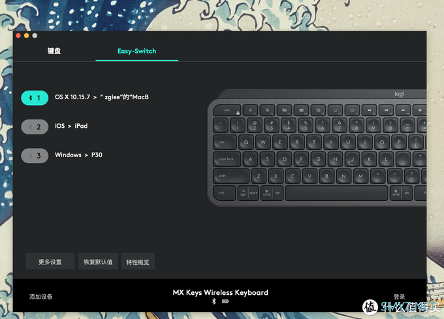Image resolution: width=444 pixels, height=319 pixels.
Task: Click the OS X 10.15.7 device entry
Action: [x=102, y=97]
